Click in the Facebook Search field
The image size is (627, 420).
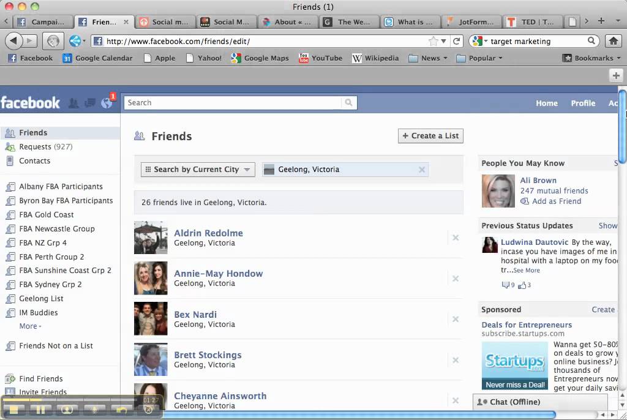point(233,102)
